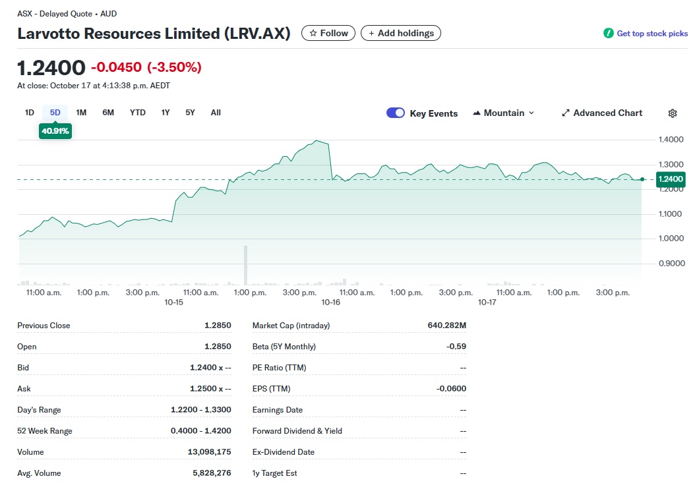This screenshot has height=493, width=699.
Task: Select the 1M time range tab
Action: tap(81, 113)
